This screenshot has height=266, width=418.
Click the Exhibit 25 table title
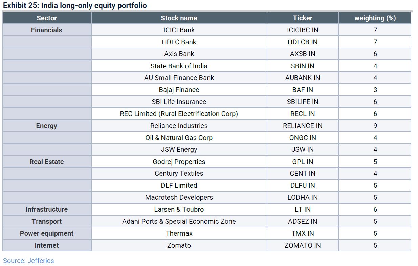(x=75, y=6)
